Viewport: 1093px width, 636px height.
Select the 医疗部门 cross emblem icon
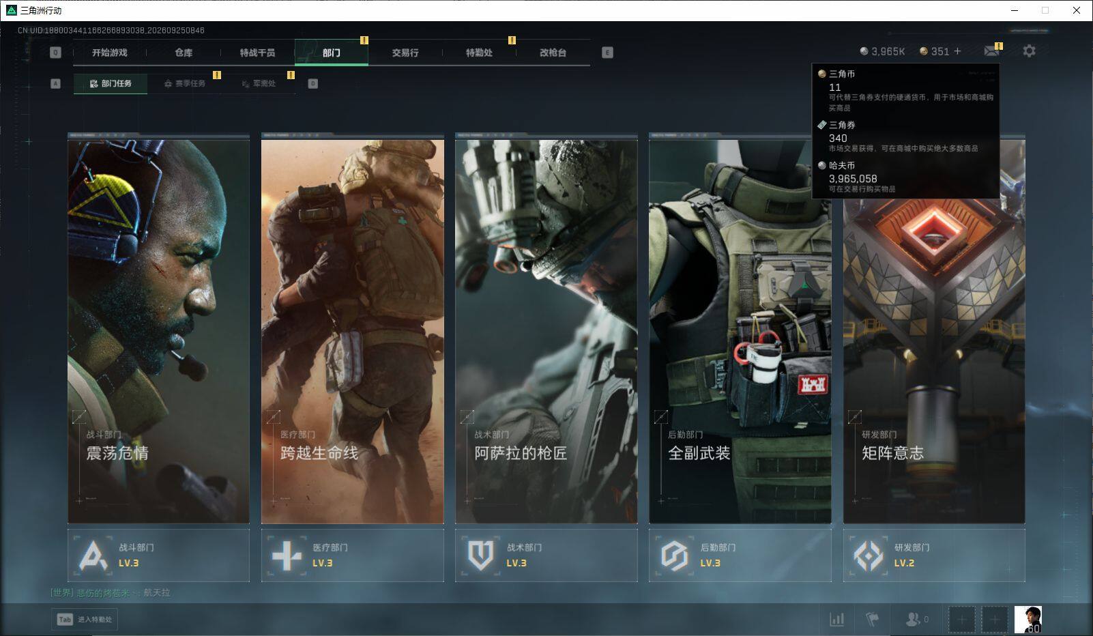(x=287, y=555)
